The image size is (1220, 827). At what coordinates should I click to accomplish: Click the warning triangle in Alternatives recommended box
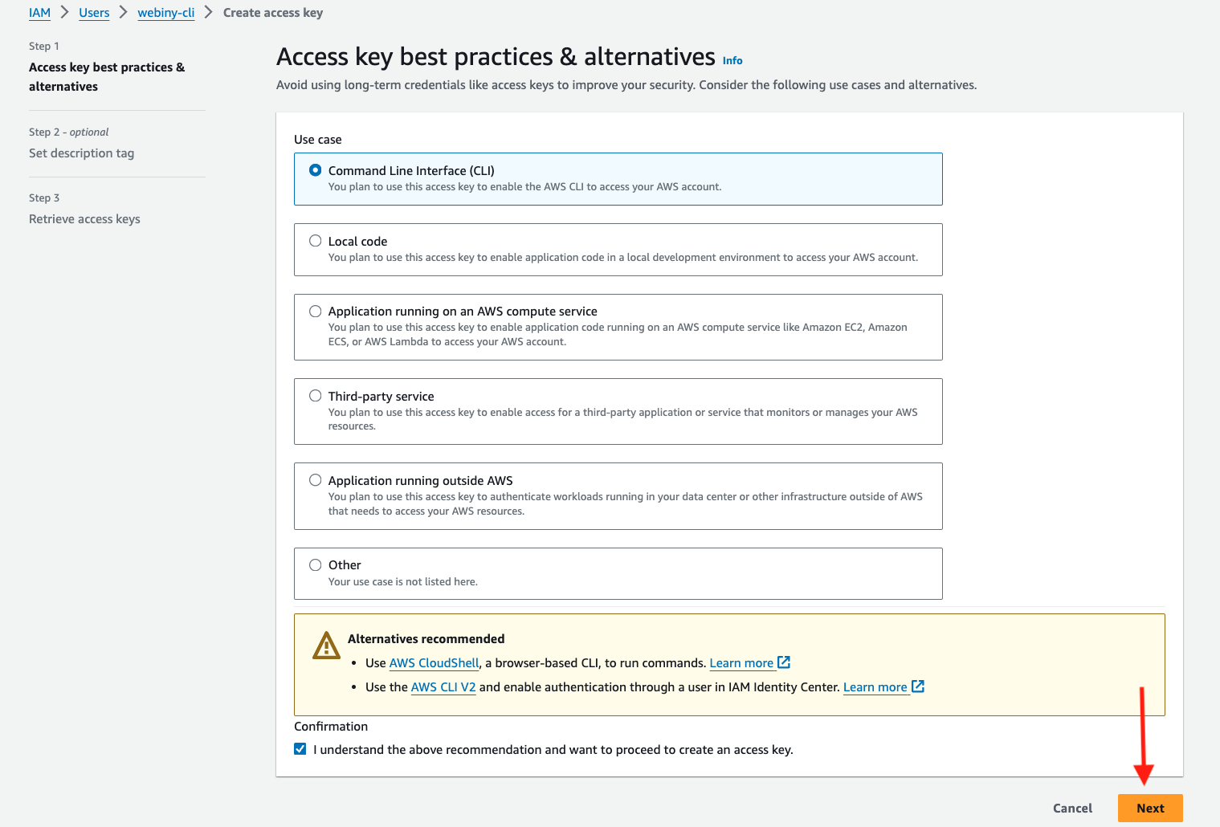pos(326,645)
